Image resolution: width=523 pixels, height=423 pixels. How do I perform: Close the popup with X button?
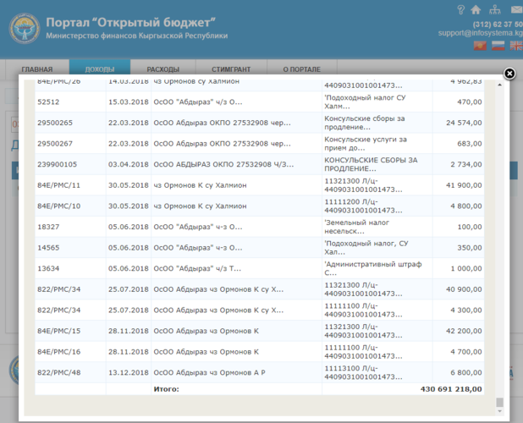tap(509, 74)
